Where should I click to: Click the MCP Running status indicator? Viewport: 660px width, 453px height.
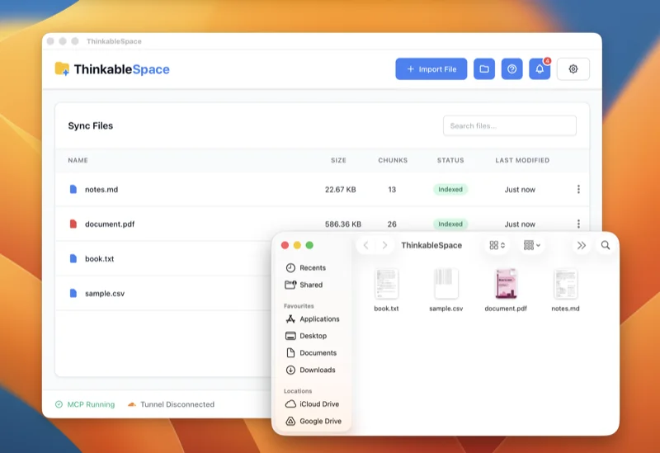point(85,404)
